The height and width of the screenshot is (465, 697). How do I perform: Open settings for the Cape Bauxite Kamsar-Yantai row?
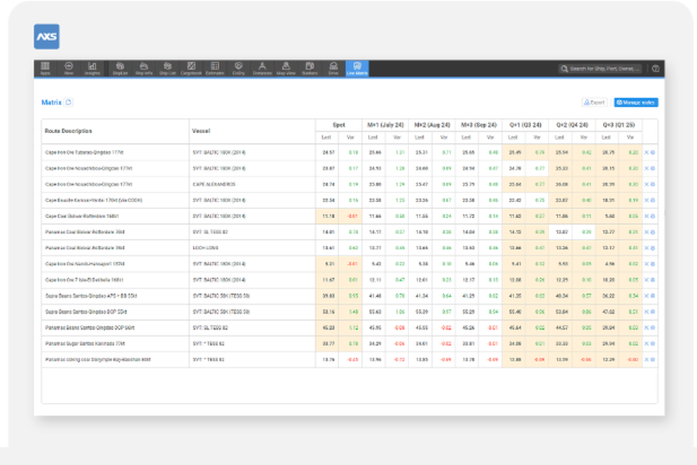click(653, 201)
